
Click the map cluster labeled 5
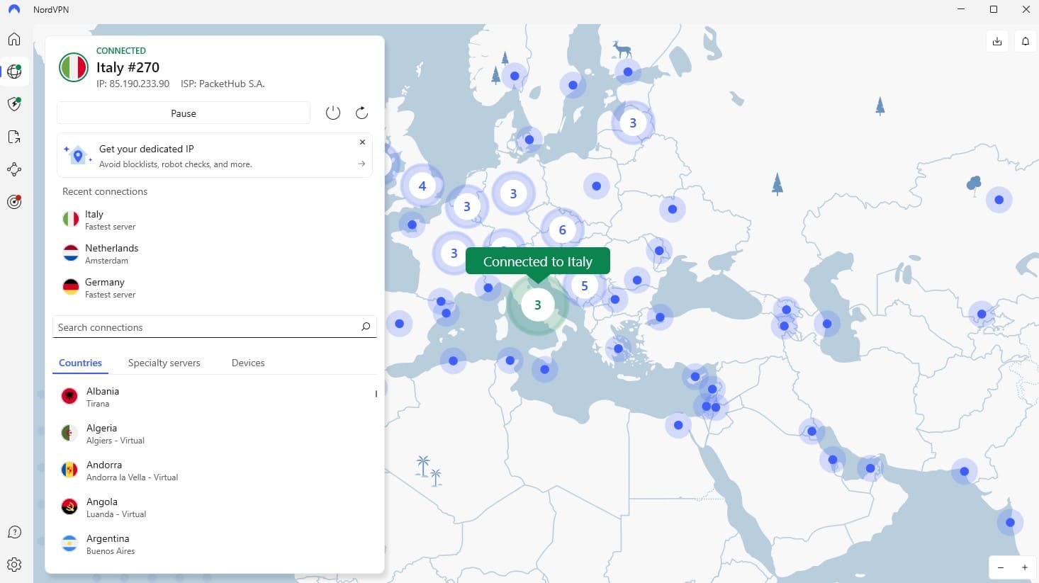coord(585,286)
